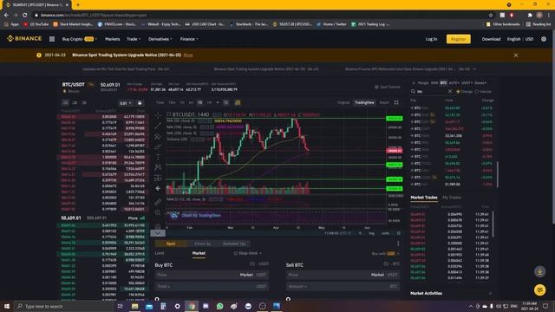The width and height of the screenshot is (555, 312).
Task: Click the Buy BTC Total input field
Action: point(212,286)
